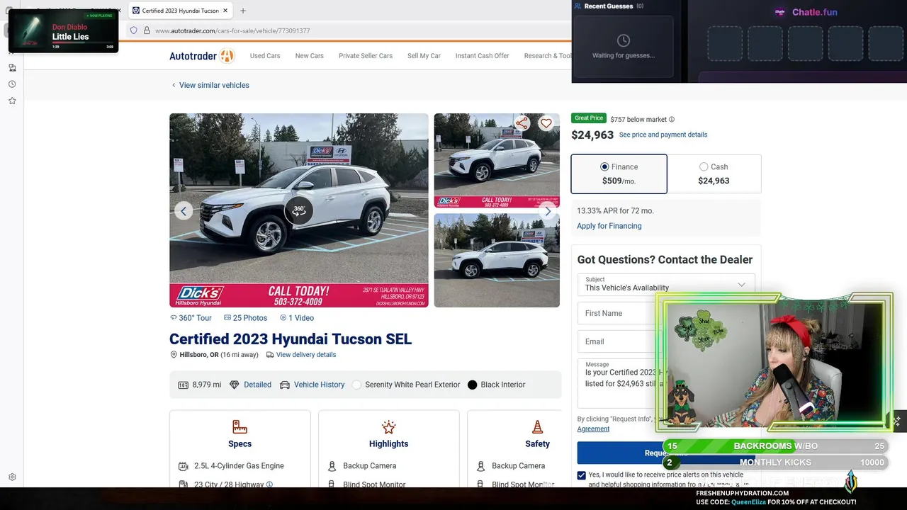View all 25 Photos

(x=246, y=318)
